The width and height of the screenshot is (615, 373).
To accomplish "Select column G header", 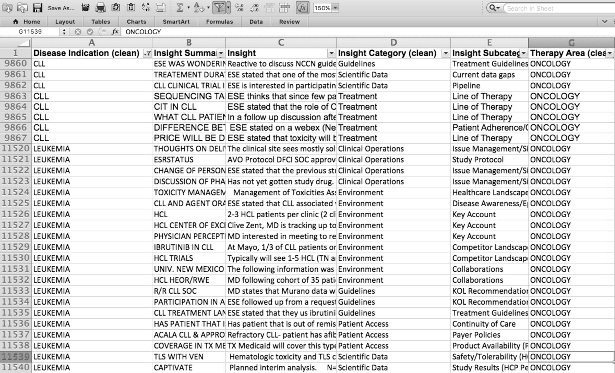I will click(x=571, y=43).
